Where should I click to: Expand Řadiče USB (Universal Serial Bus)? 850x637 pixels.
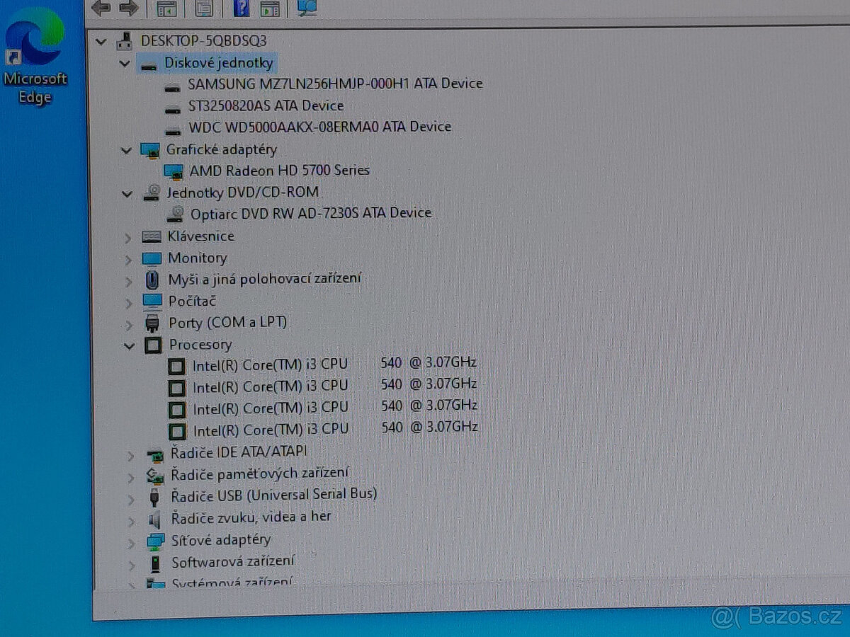130,499
